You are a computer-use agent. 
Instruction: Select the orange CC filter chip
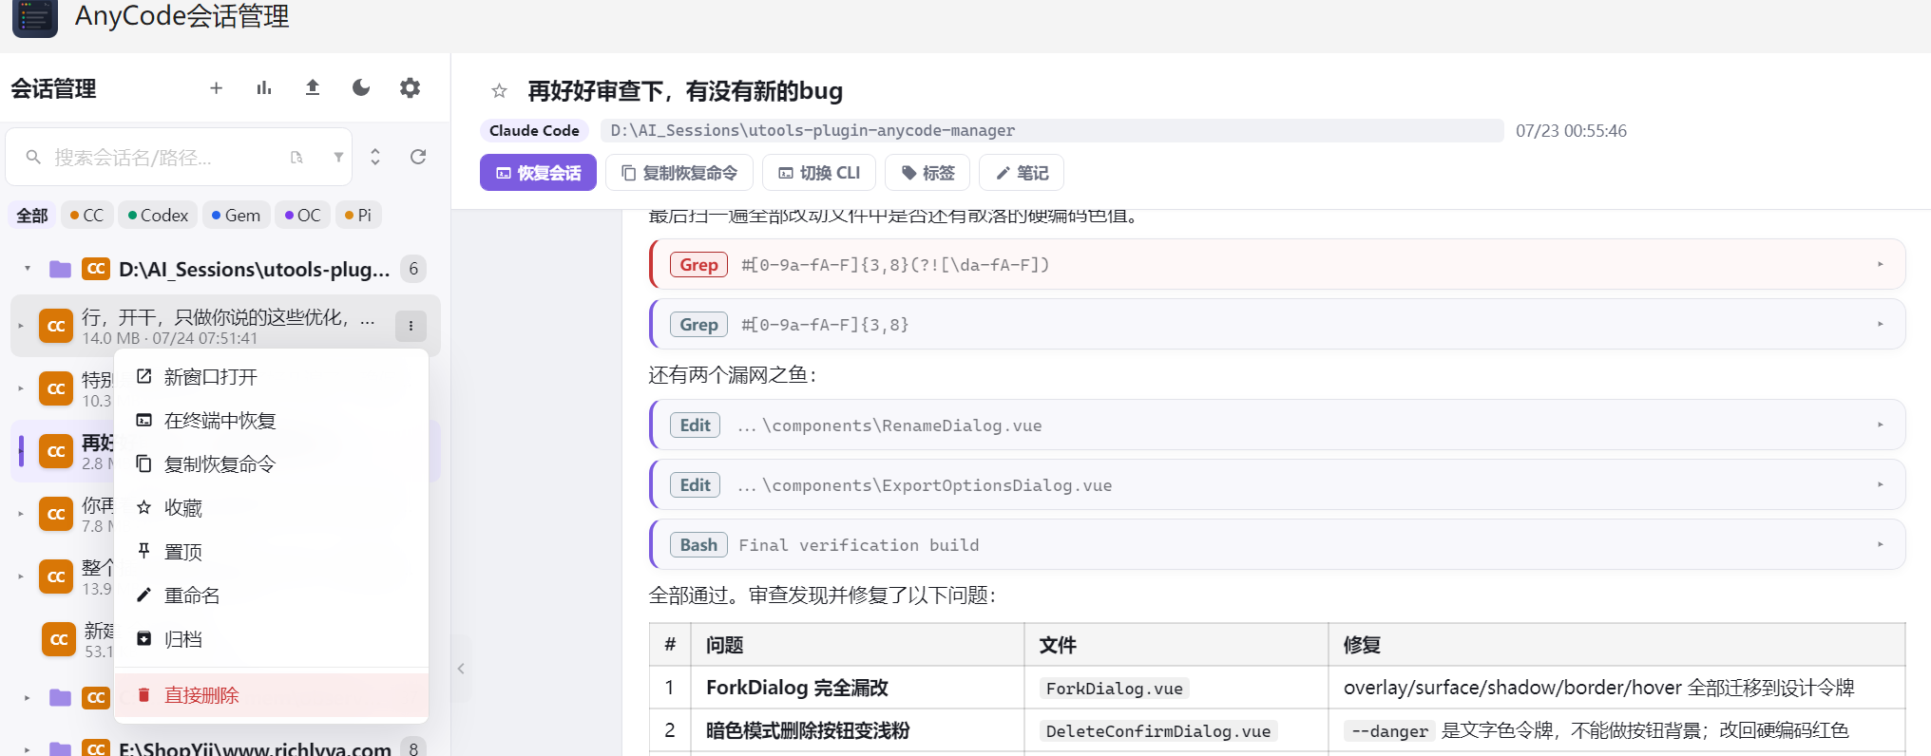pyautogui.click(x=86, y=216)
